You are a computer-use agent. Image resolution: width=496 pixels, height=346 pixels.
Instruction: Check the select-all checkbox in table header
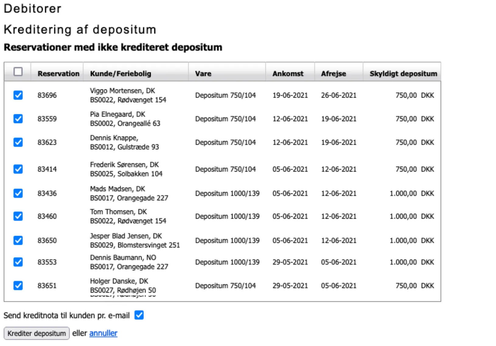pyautogui.click(x=18, y=72)
